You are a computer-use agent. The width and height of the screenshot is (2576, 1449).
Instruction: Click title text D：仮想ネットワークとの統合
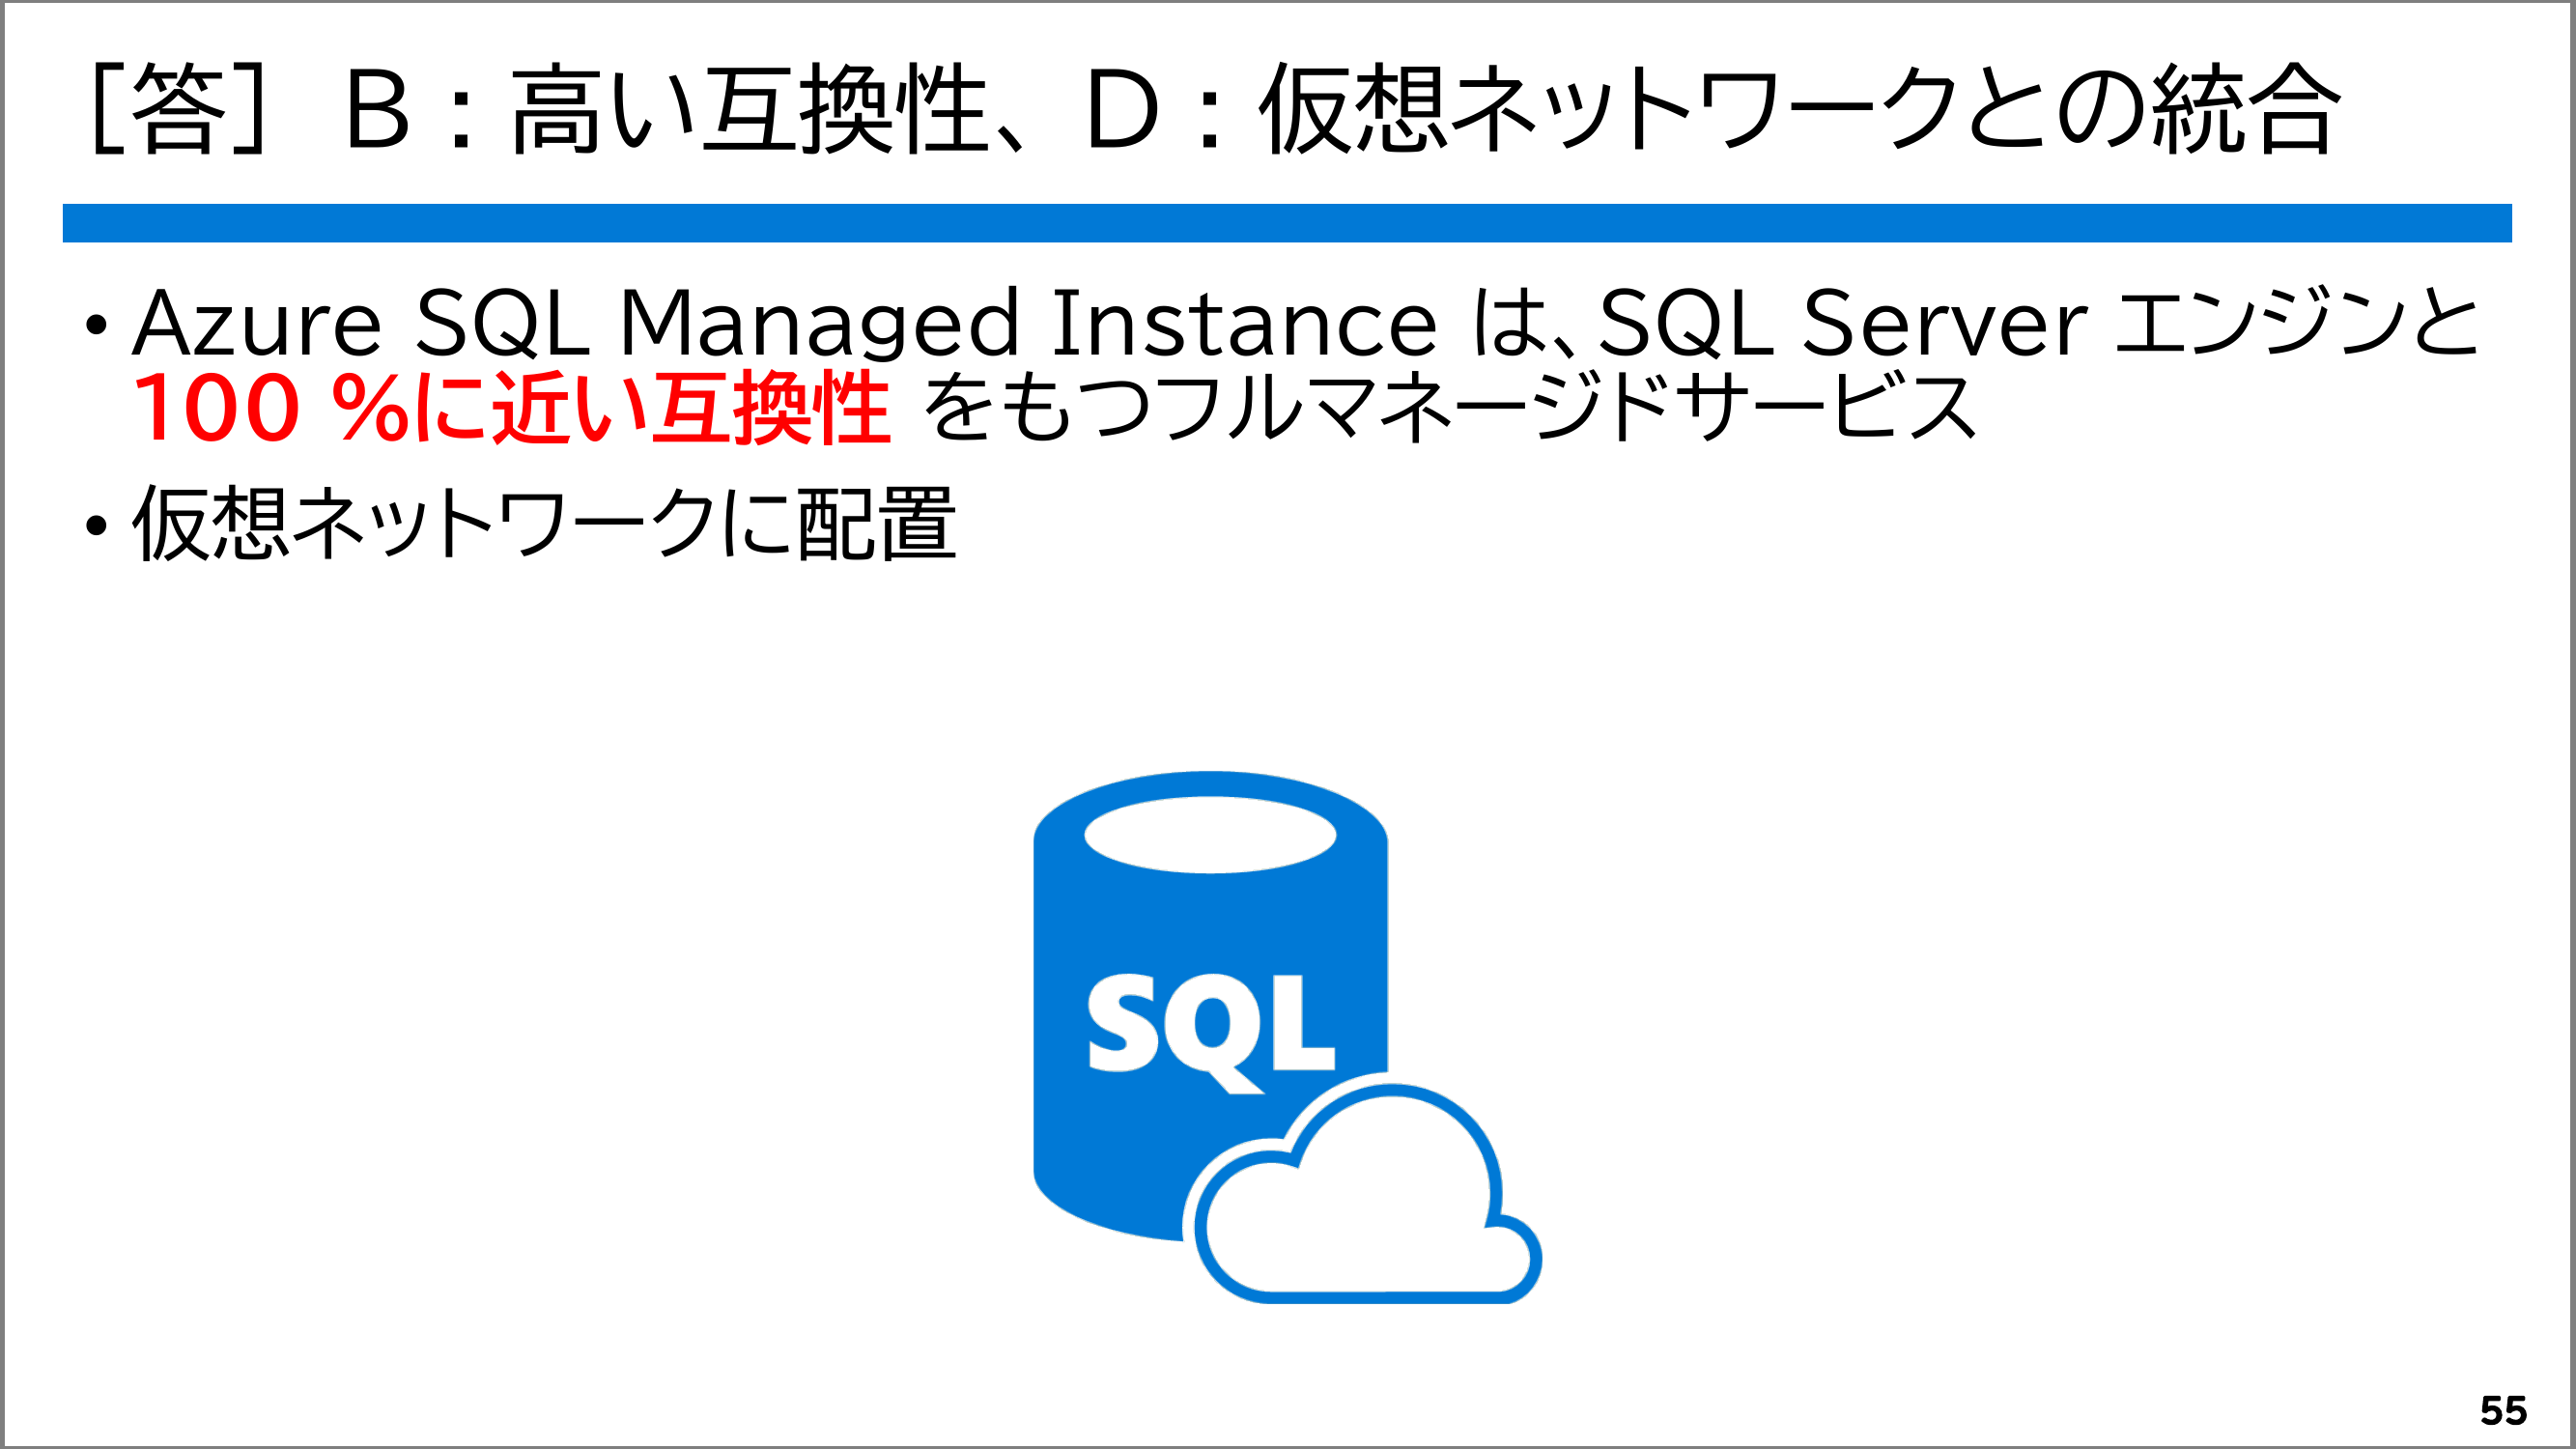[1710, 108]
